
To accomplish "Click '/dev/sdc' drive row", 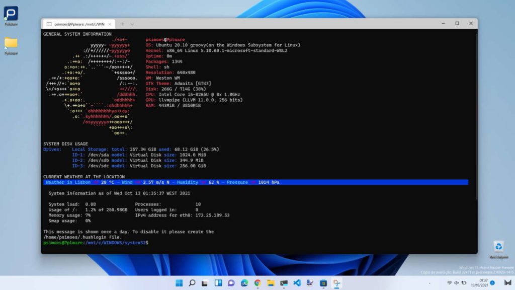I will pyautogui.click(x=139, y=166).
